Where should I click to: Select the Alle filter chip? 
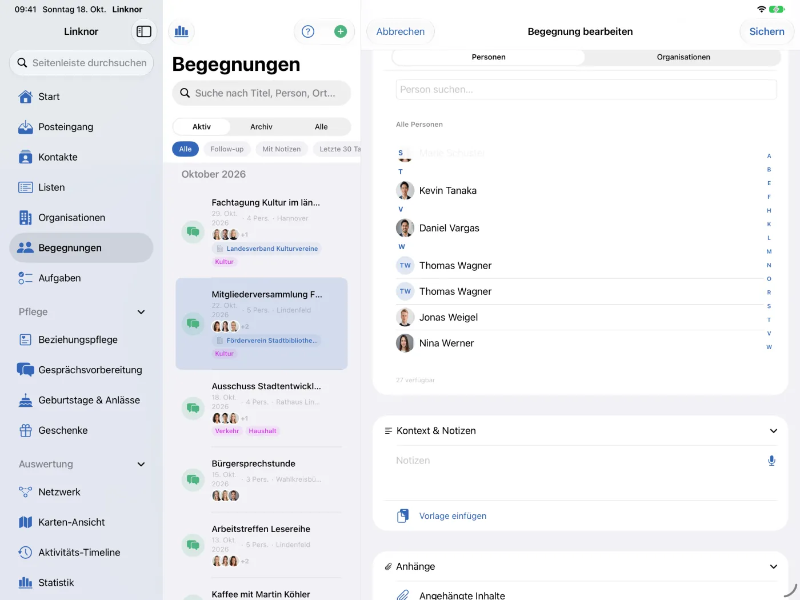click(185, 149)
